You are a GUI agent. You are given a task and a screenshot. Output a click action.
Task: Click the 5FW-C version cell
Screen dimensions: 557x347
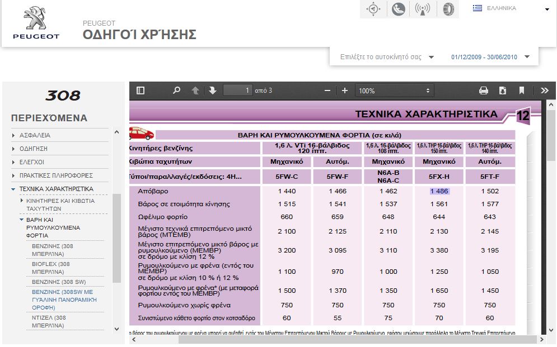click(287, 177)
